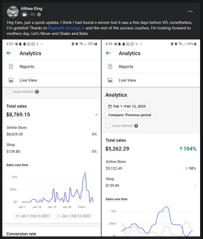The image size is (203, 239).
Task: Open Live View in the left Analytics menu
Action: pos(28,80)
